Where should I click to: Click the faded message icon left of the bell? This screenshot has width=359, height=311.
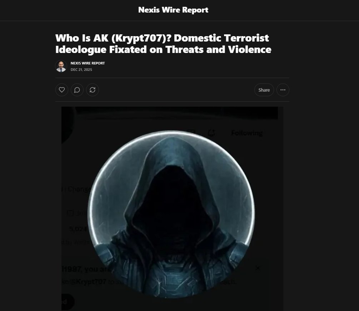tap(191, 131)
